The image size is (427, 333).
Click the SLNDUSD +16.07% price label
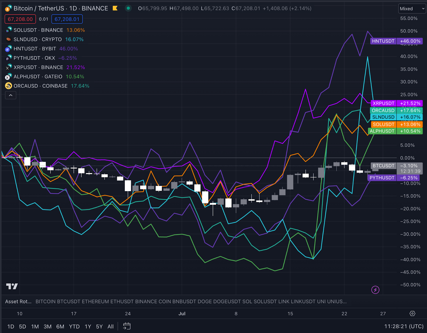pyautogui.click(x=396, y=117)
